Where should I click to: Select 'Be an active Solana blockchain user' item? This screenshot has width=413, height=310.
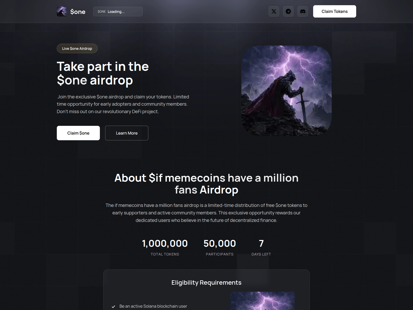(x=153, y=306)
